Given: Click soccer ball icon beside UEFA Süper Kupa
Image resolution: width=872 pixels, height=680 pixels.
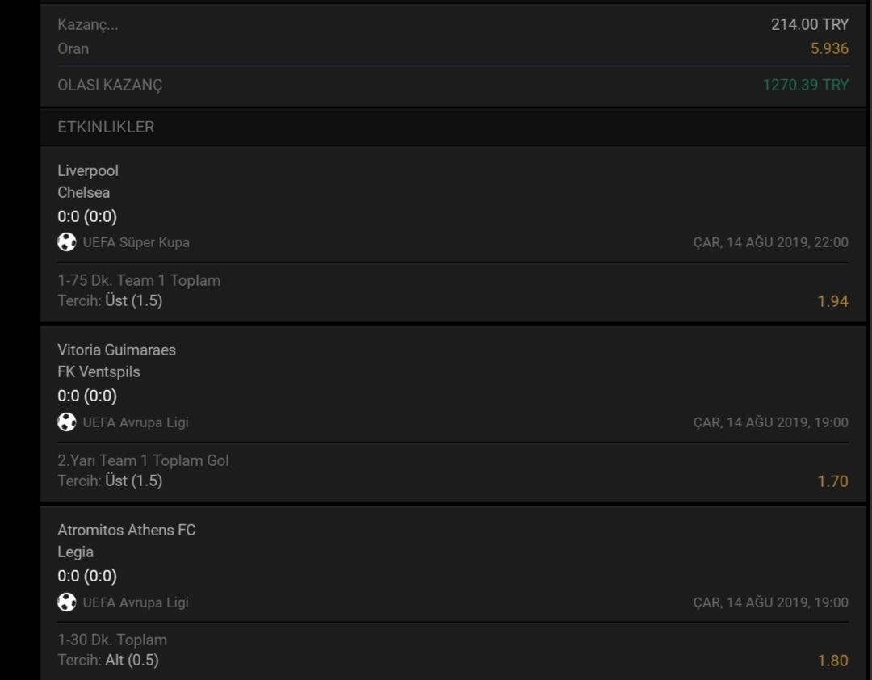Looking at the screenshot, I should [67, 242].
